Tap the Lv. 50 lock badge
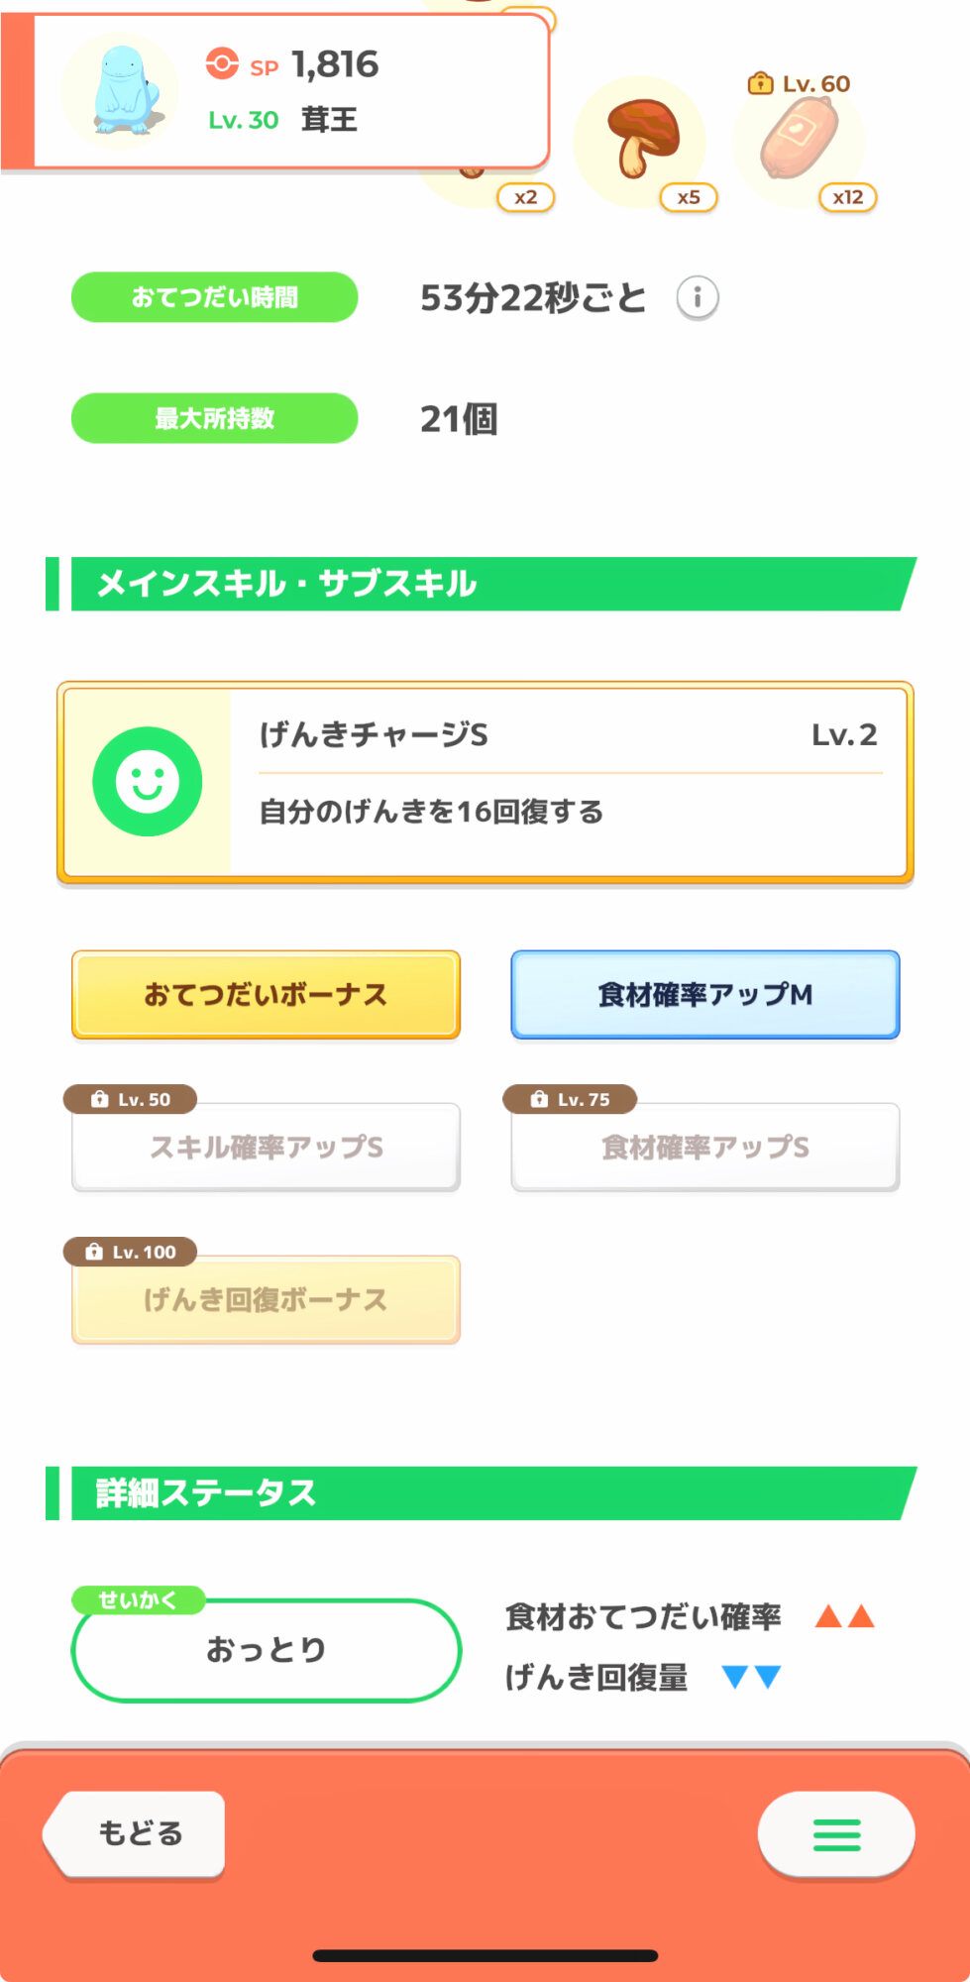The width and height of the screenshot is (970, 1982). (x=131, y=1099)
